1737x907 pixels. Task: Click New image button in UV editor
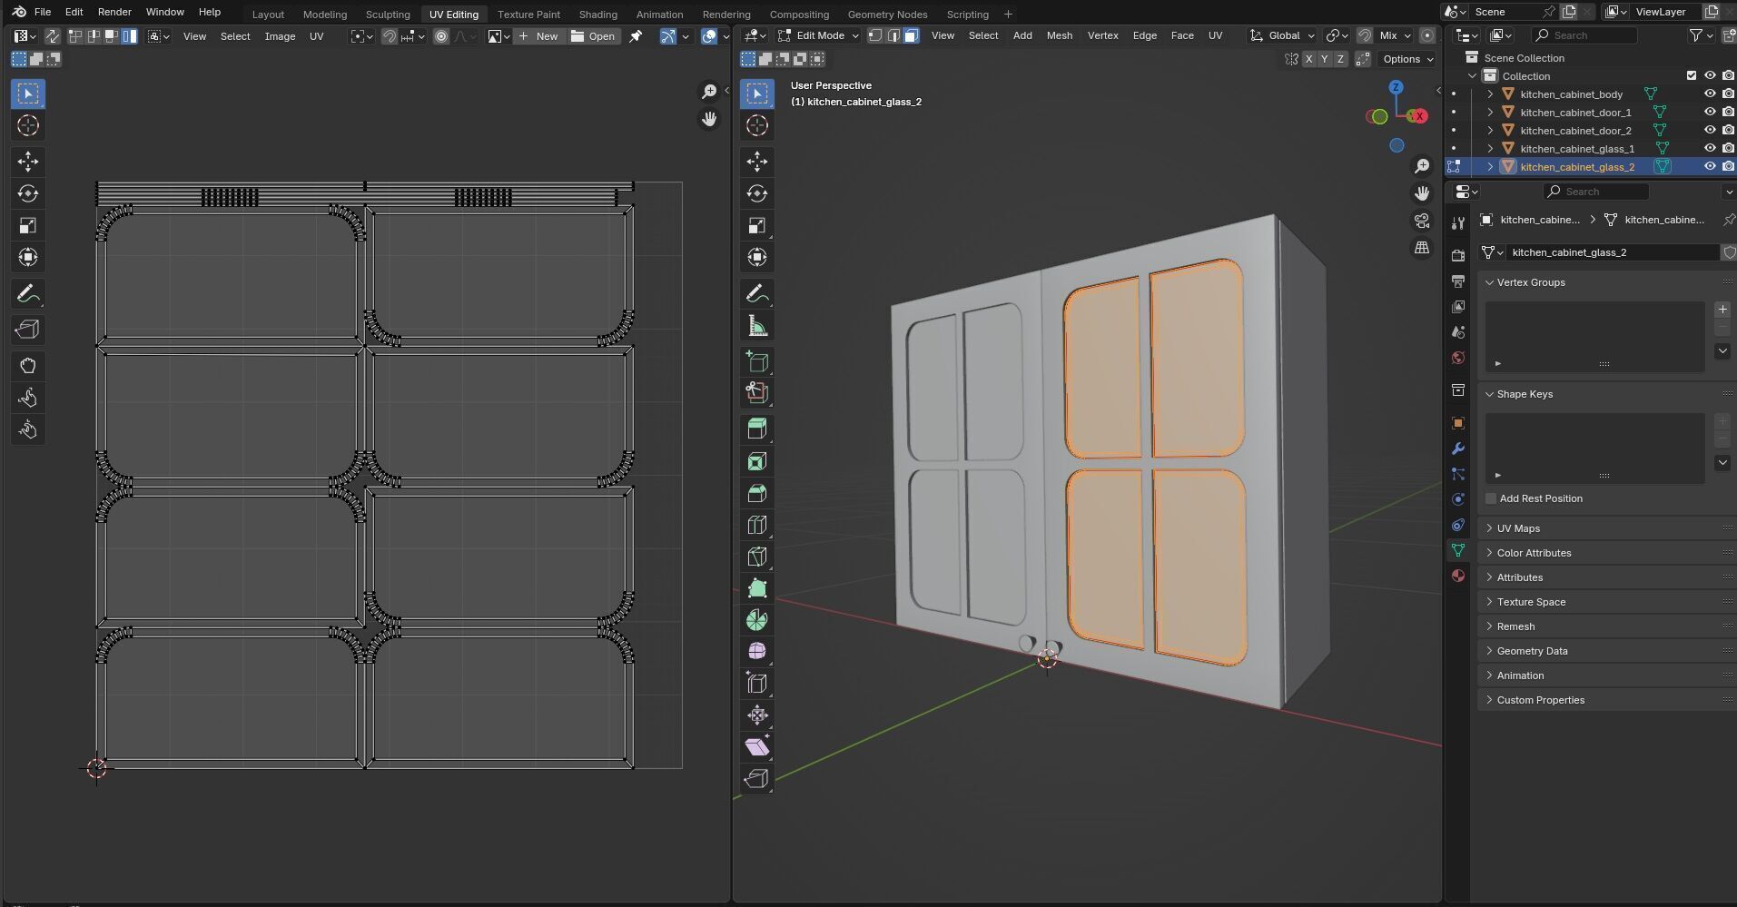coord(538,36)
